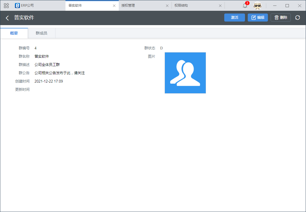306x212 pixels.
Task: Close the application window
Action: click(300, 6)
